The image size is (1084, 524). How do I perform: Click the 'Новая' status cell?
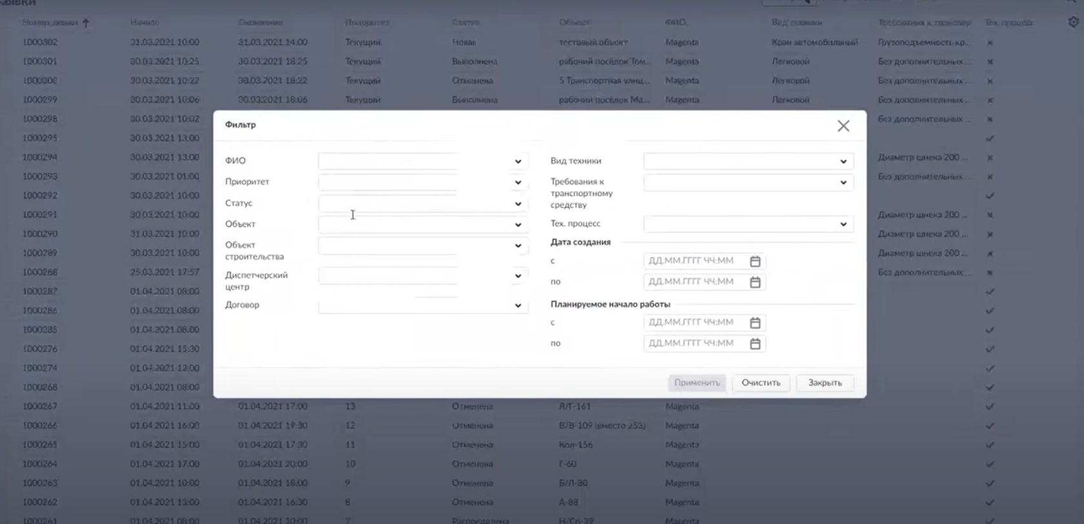pyautogui.click(x=464, y=42)
